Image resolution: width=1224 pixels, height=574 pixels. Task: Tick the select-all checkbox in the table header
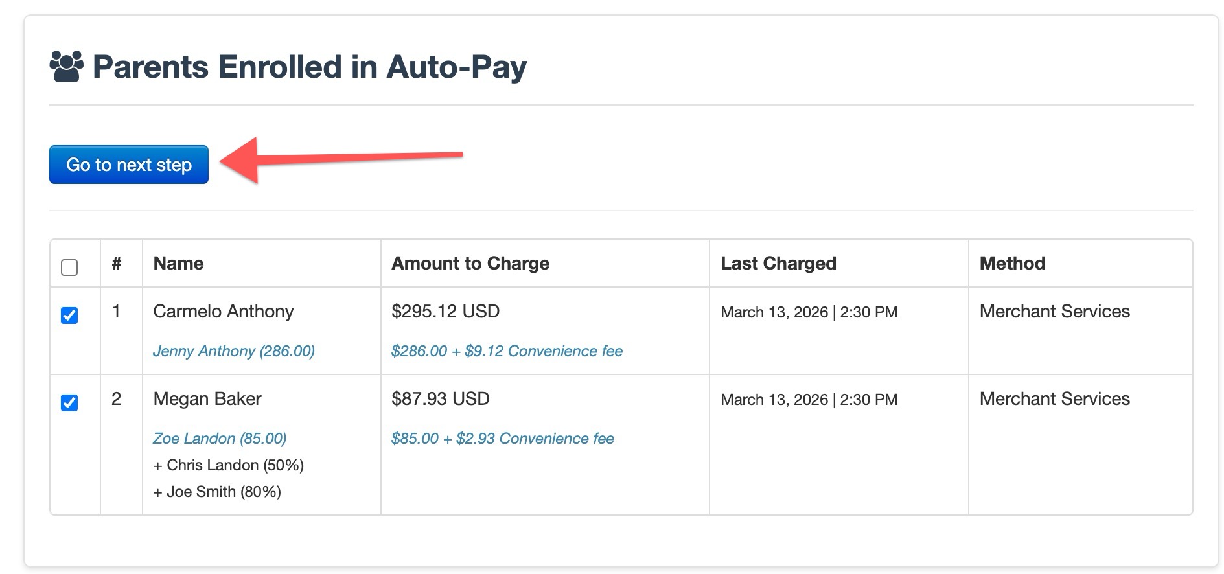69,268
